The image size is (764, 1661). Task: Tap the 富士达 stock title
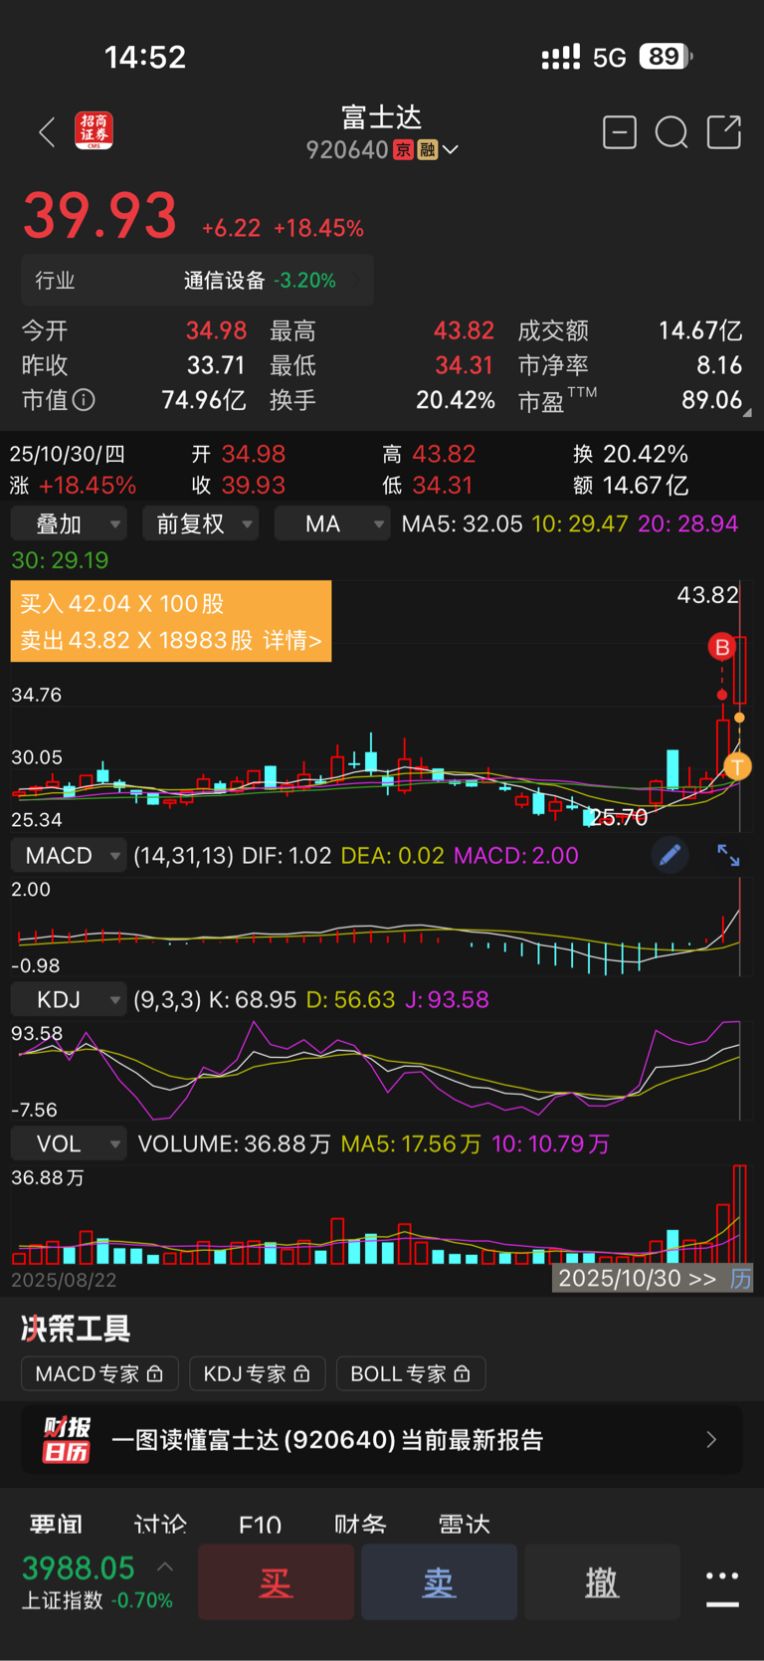coord(382,117)
